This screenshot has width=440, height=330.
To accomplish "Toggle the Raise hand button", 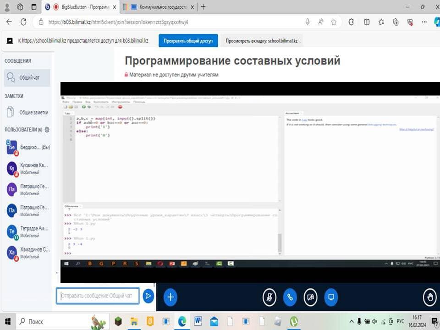I will (x=429, y=297).
